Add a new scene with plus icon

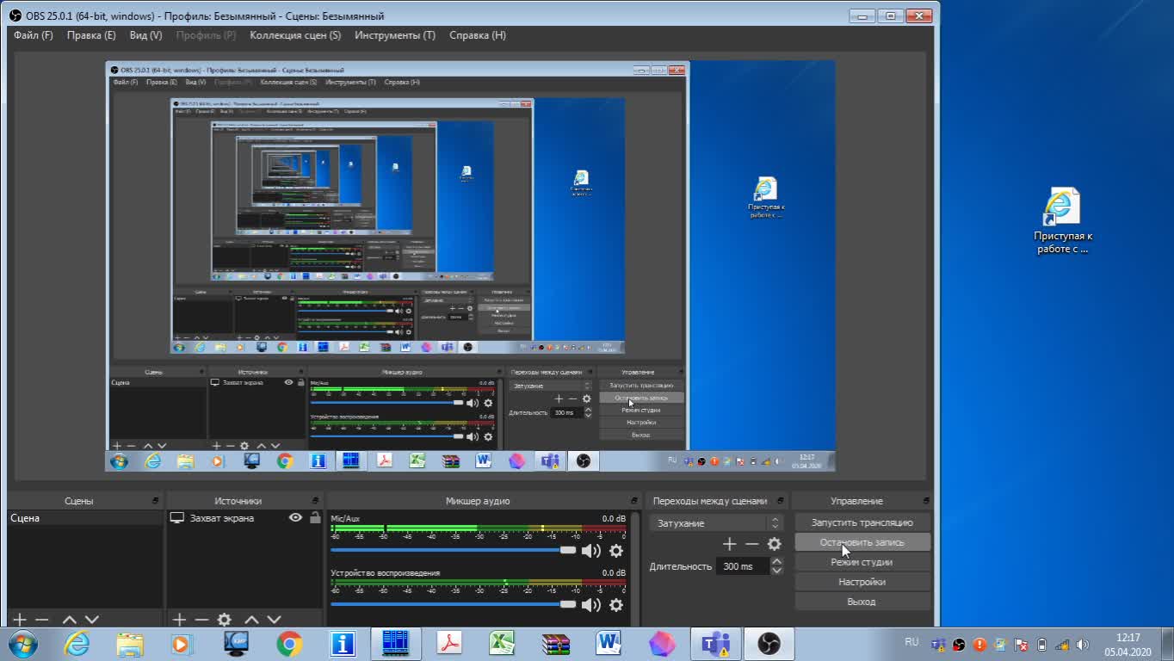point(19,620)
